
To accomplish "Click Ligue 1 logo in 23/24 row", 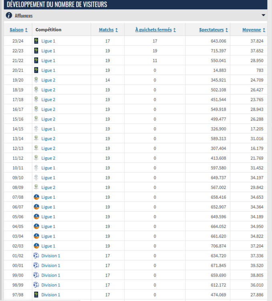I will tap(36, 41).
